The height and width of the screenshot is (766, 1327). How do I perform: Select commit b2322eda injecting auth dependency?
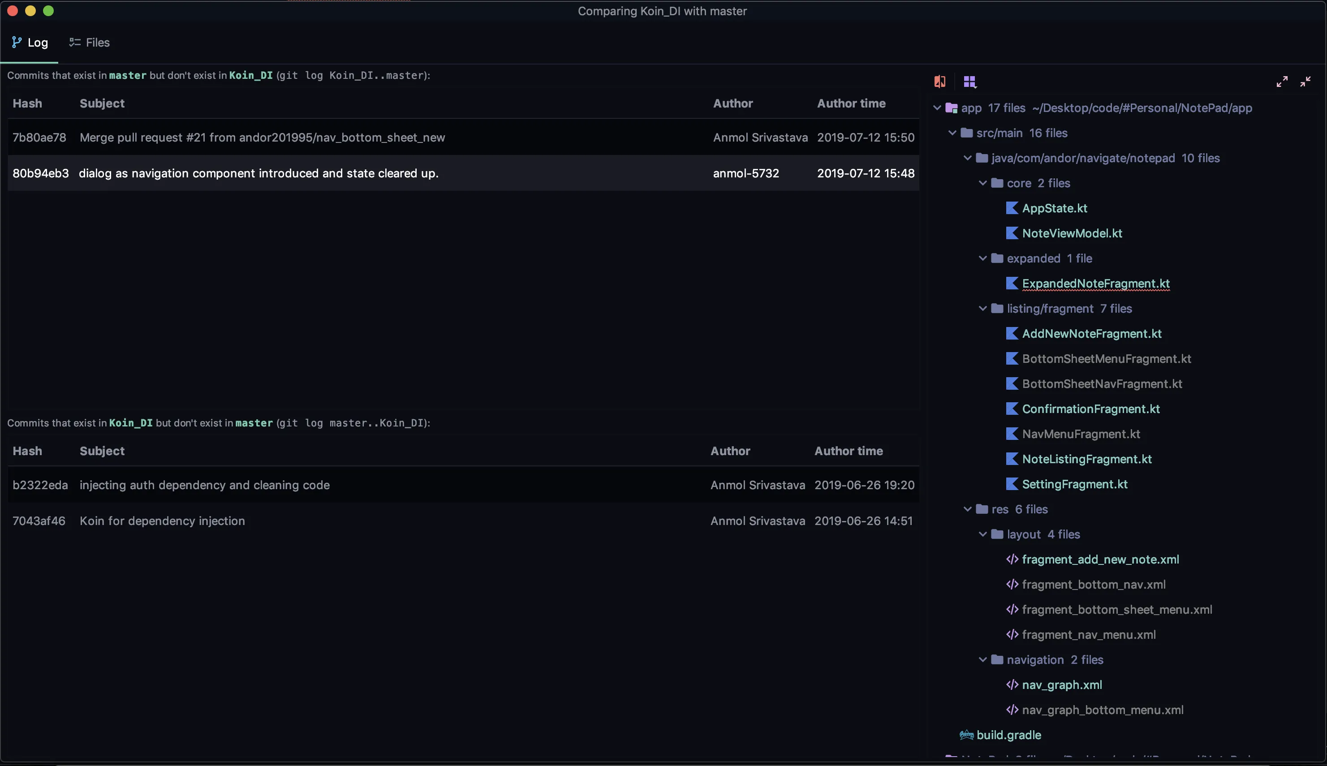coord(463,485)
